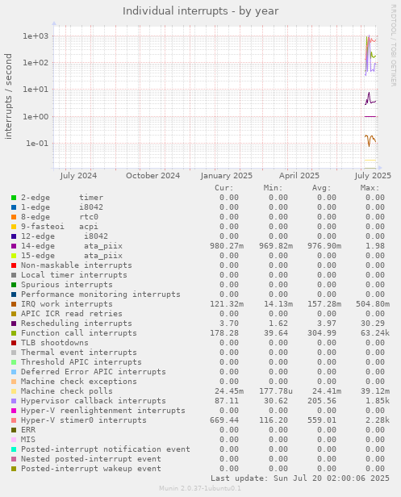
Task: Click the orange 8-edge rtc0 legend swatch
Action: pos(14,217)
